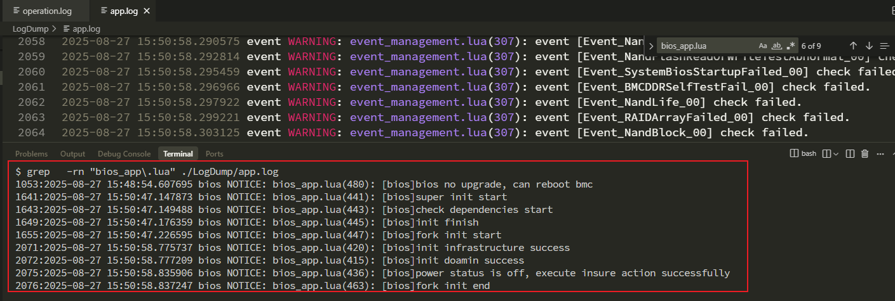Go to previous match in find widget
This screenshot has height=301, width=895.
pos(853,46)
